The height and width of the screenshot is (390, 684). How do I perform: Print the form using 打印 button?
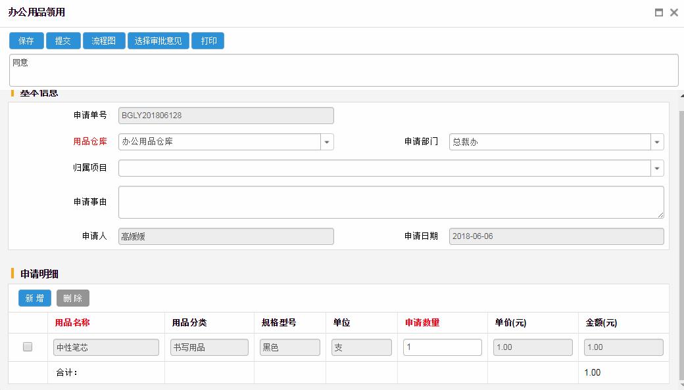coord(208,41)
